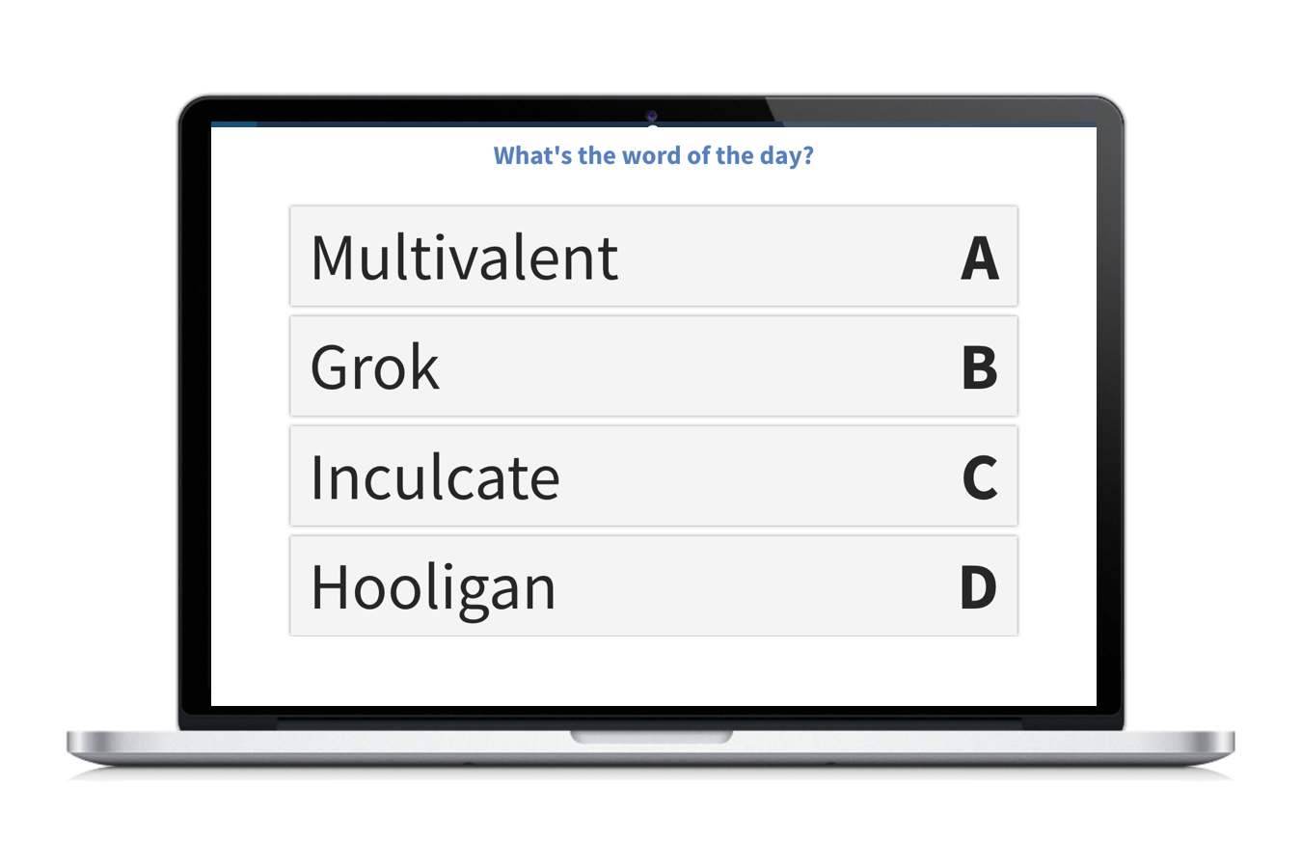The width and height of the screenshot is (1302, 868).
Task: Pick the answer 'Inculcate'
Action: point(653,476)
